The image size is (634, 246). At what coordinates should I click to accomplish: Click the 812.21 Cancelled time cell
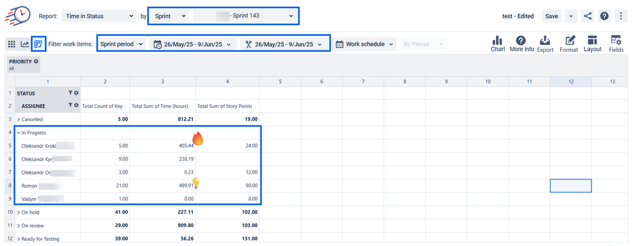click(x=162, y=119)
